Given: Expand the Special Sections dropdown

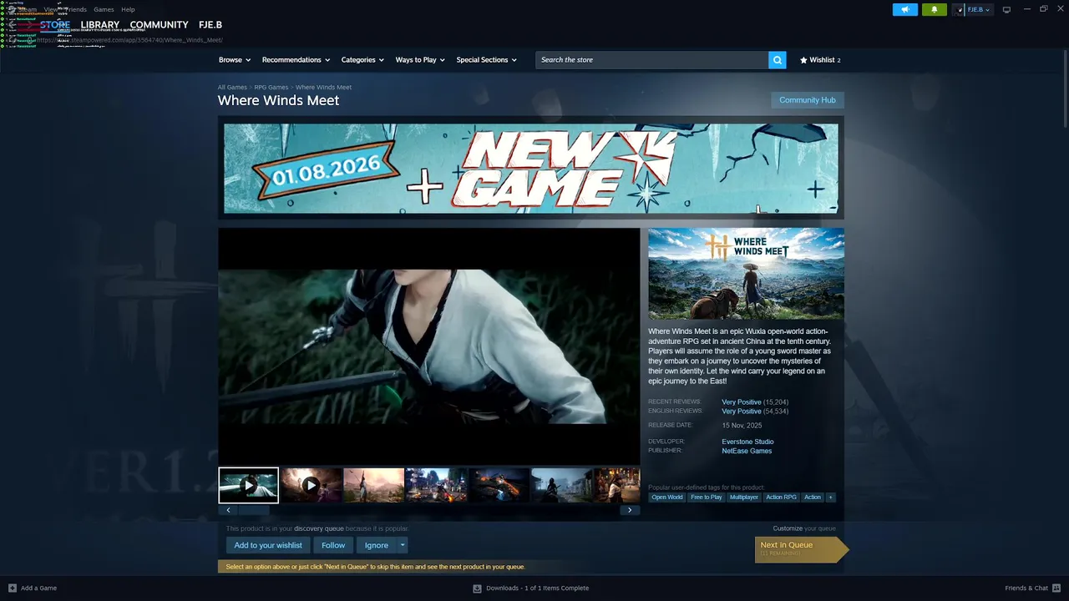Looking at the screenshot, I should tap(486, 60).
